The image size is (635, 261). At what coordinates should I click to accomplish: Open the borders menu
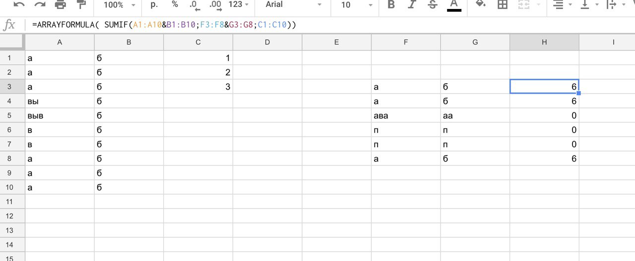[x=503, y=4]
